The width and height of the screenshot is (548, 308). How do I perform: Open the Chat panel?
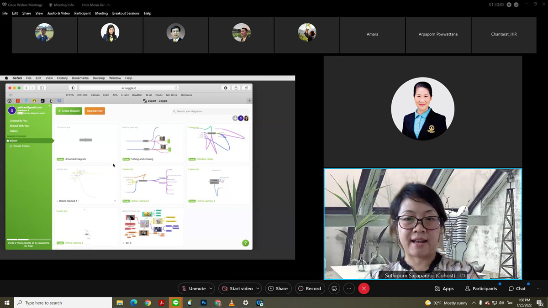[517, 288]
